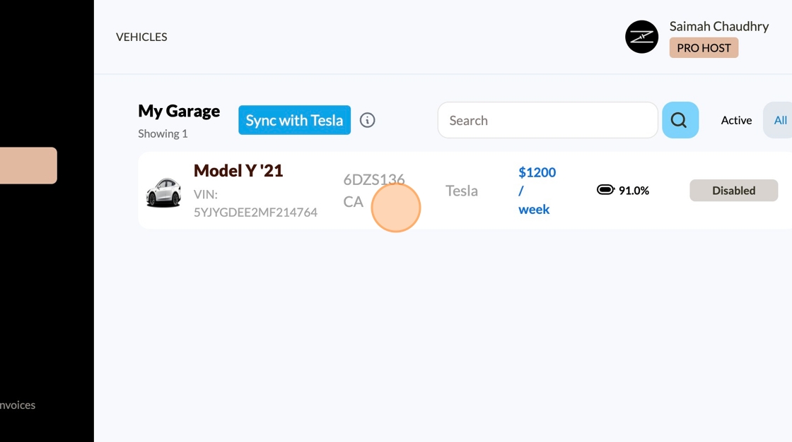Image resolution: width=792 pixels, height=442 pixels.
Task: Toggle the Disabled status button
Action: [733, 191]
